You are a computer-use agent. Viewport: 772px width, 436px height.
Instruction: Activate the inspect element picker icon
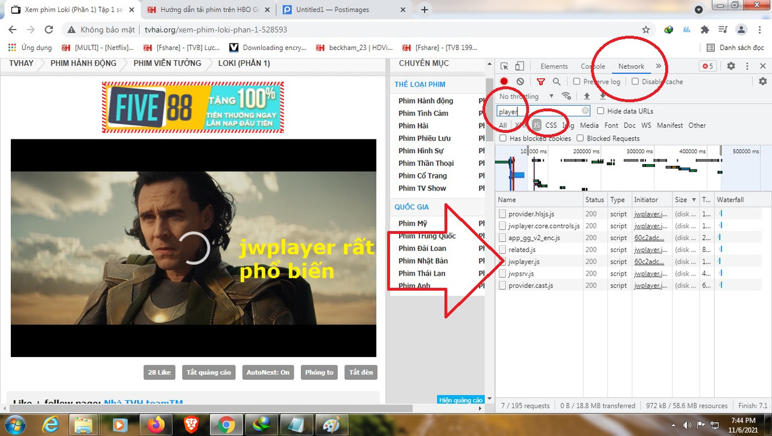pos(505,66)
